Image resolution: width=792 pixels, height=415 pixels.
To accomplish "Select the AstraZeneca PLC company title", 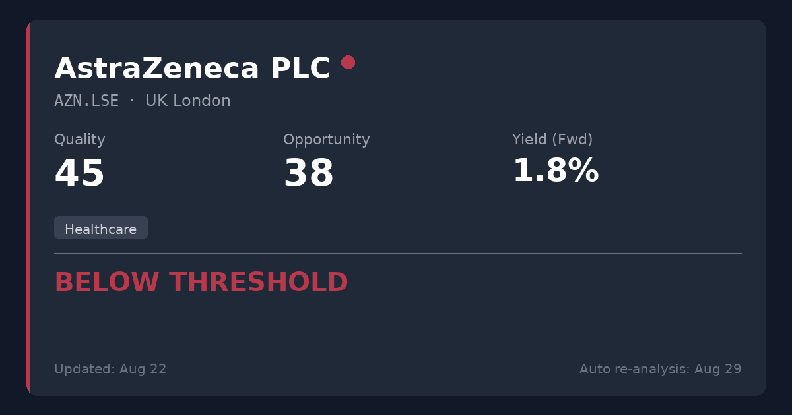I will pyautogui.click(x=192, y=69).
